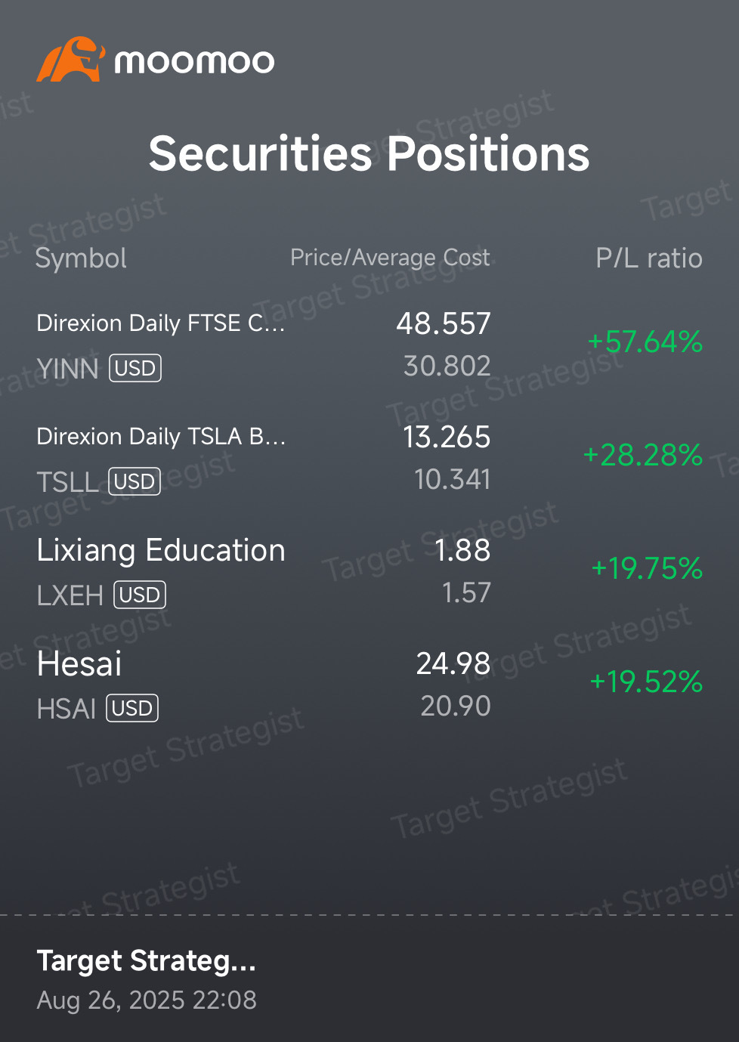Open the Direxion Daily FTSE position row
This screenshot has height=1042, width=739.
[369, 345]
